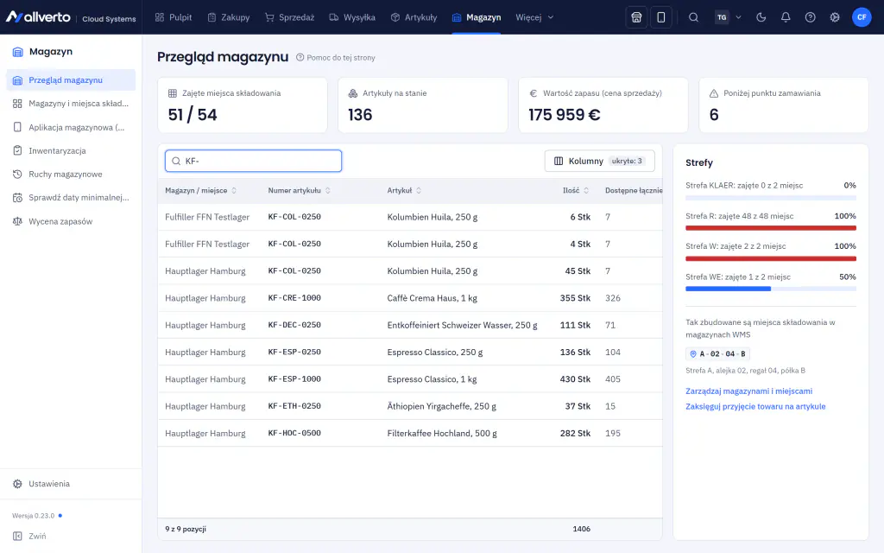Open the Kolumny column selector

pos(599,161)
